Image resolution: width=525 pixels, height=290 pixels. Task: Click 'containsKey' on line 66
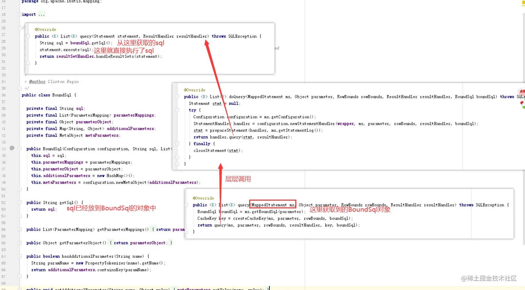click(110, 270)
